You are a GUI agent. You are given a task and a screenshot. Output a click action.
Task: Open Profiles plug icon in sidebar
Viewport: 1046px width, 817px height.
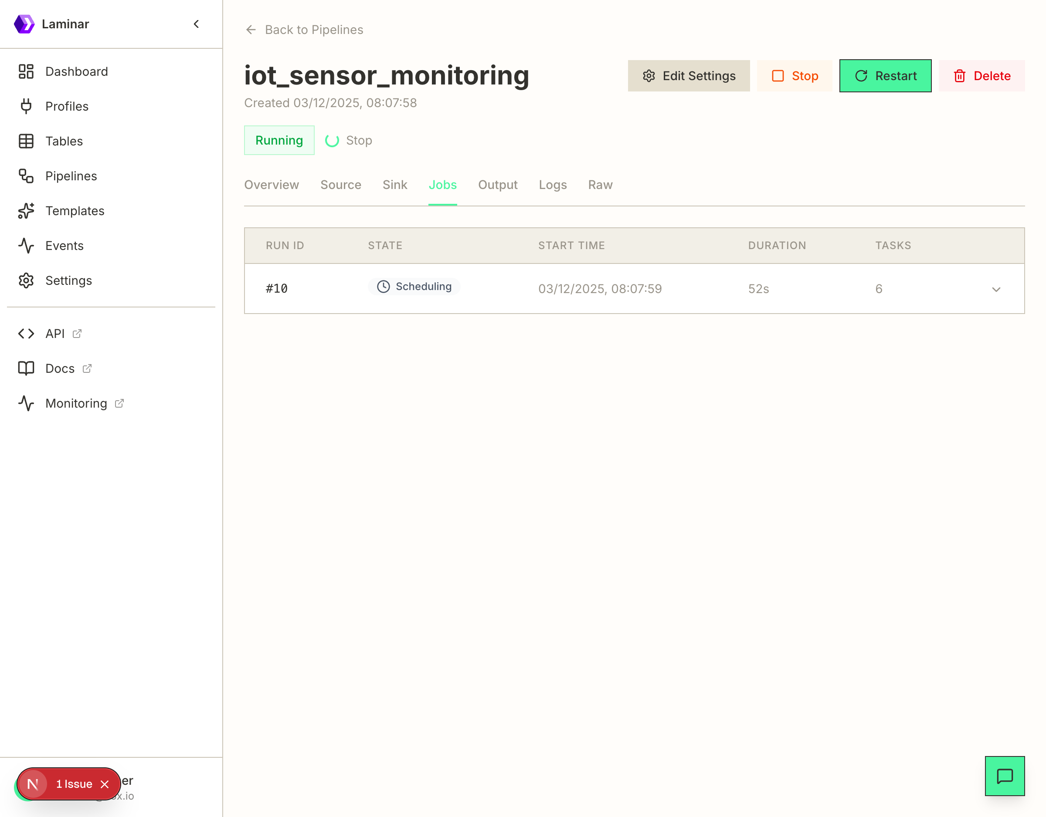(26, 106)
